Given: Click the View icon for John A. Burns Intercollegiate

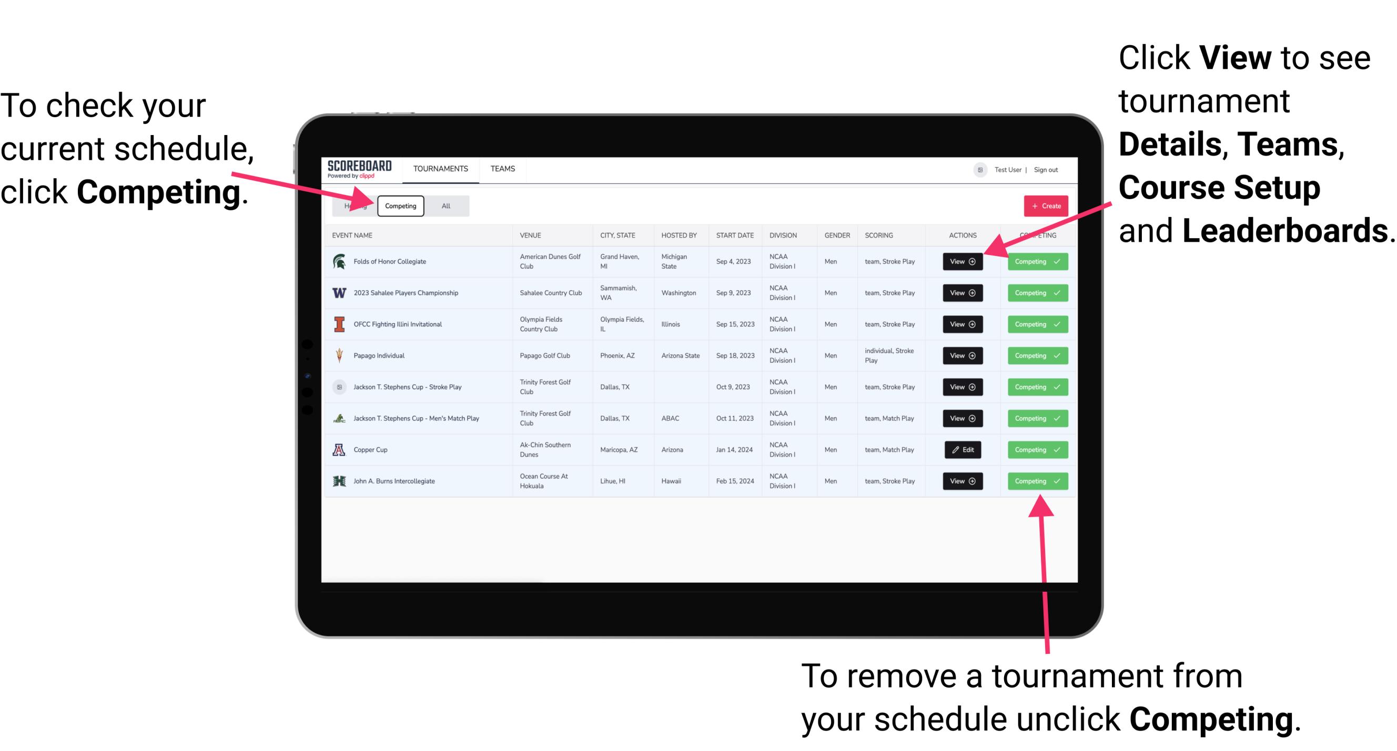Looking at the screenshot, I should click(x=962, y=481).
